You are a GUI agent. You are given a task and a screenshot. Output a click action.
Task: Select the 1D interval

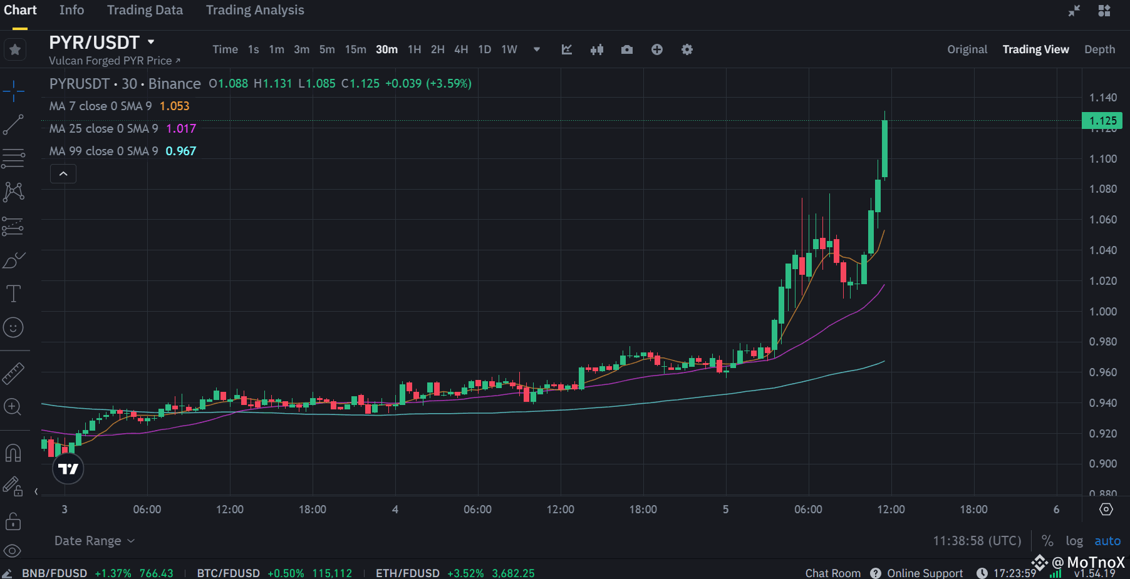click(x=484, y=49)
